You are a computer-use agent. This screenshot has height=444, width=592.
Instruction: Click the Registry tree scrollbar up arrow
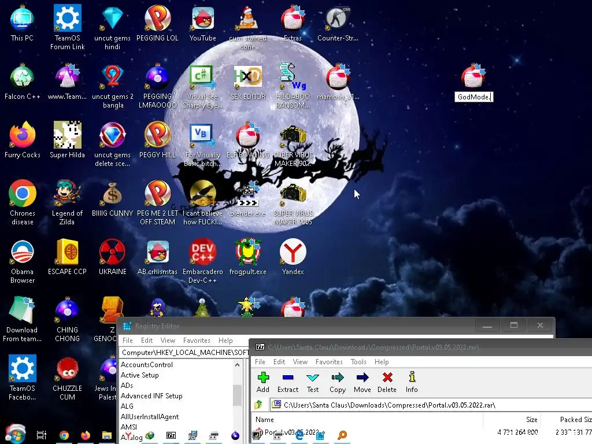pos(237,365)
